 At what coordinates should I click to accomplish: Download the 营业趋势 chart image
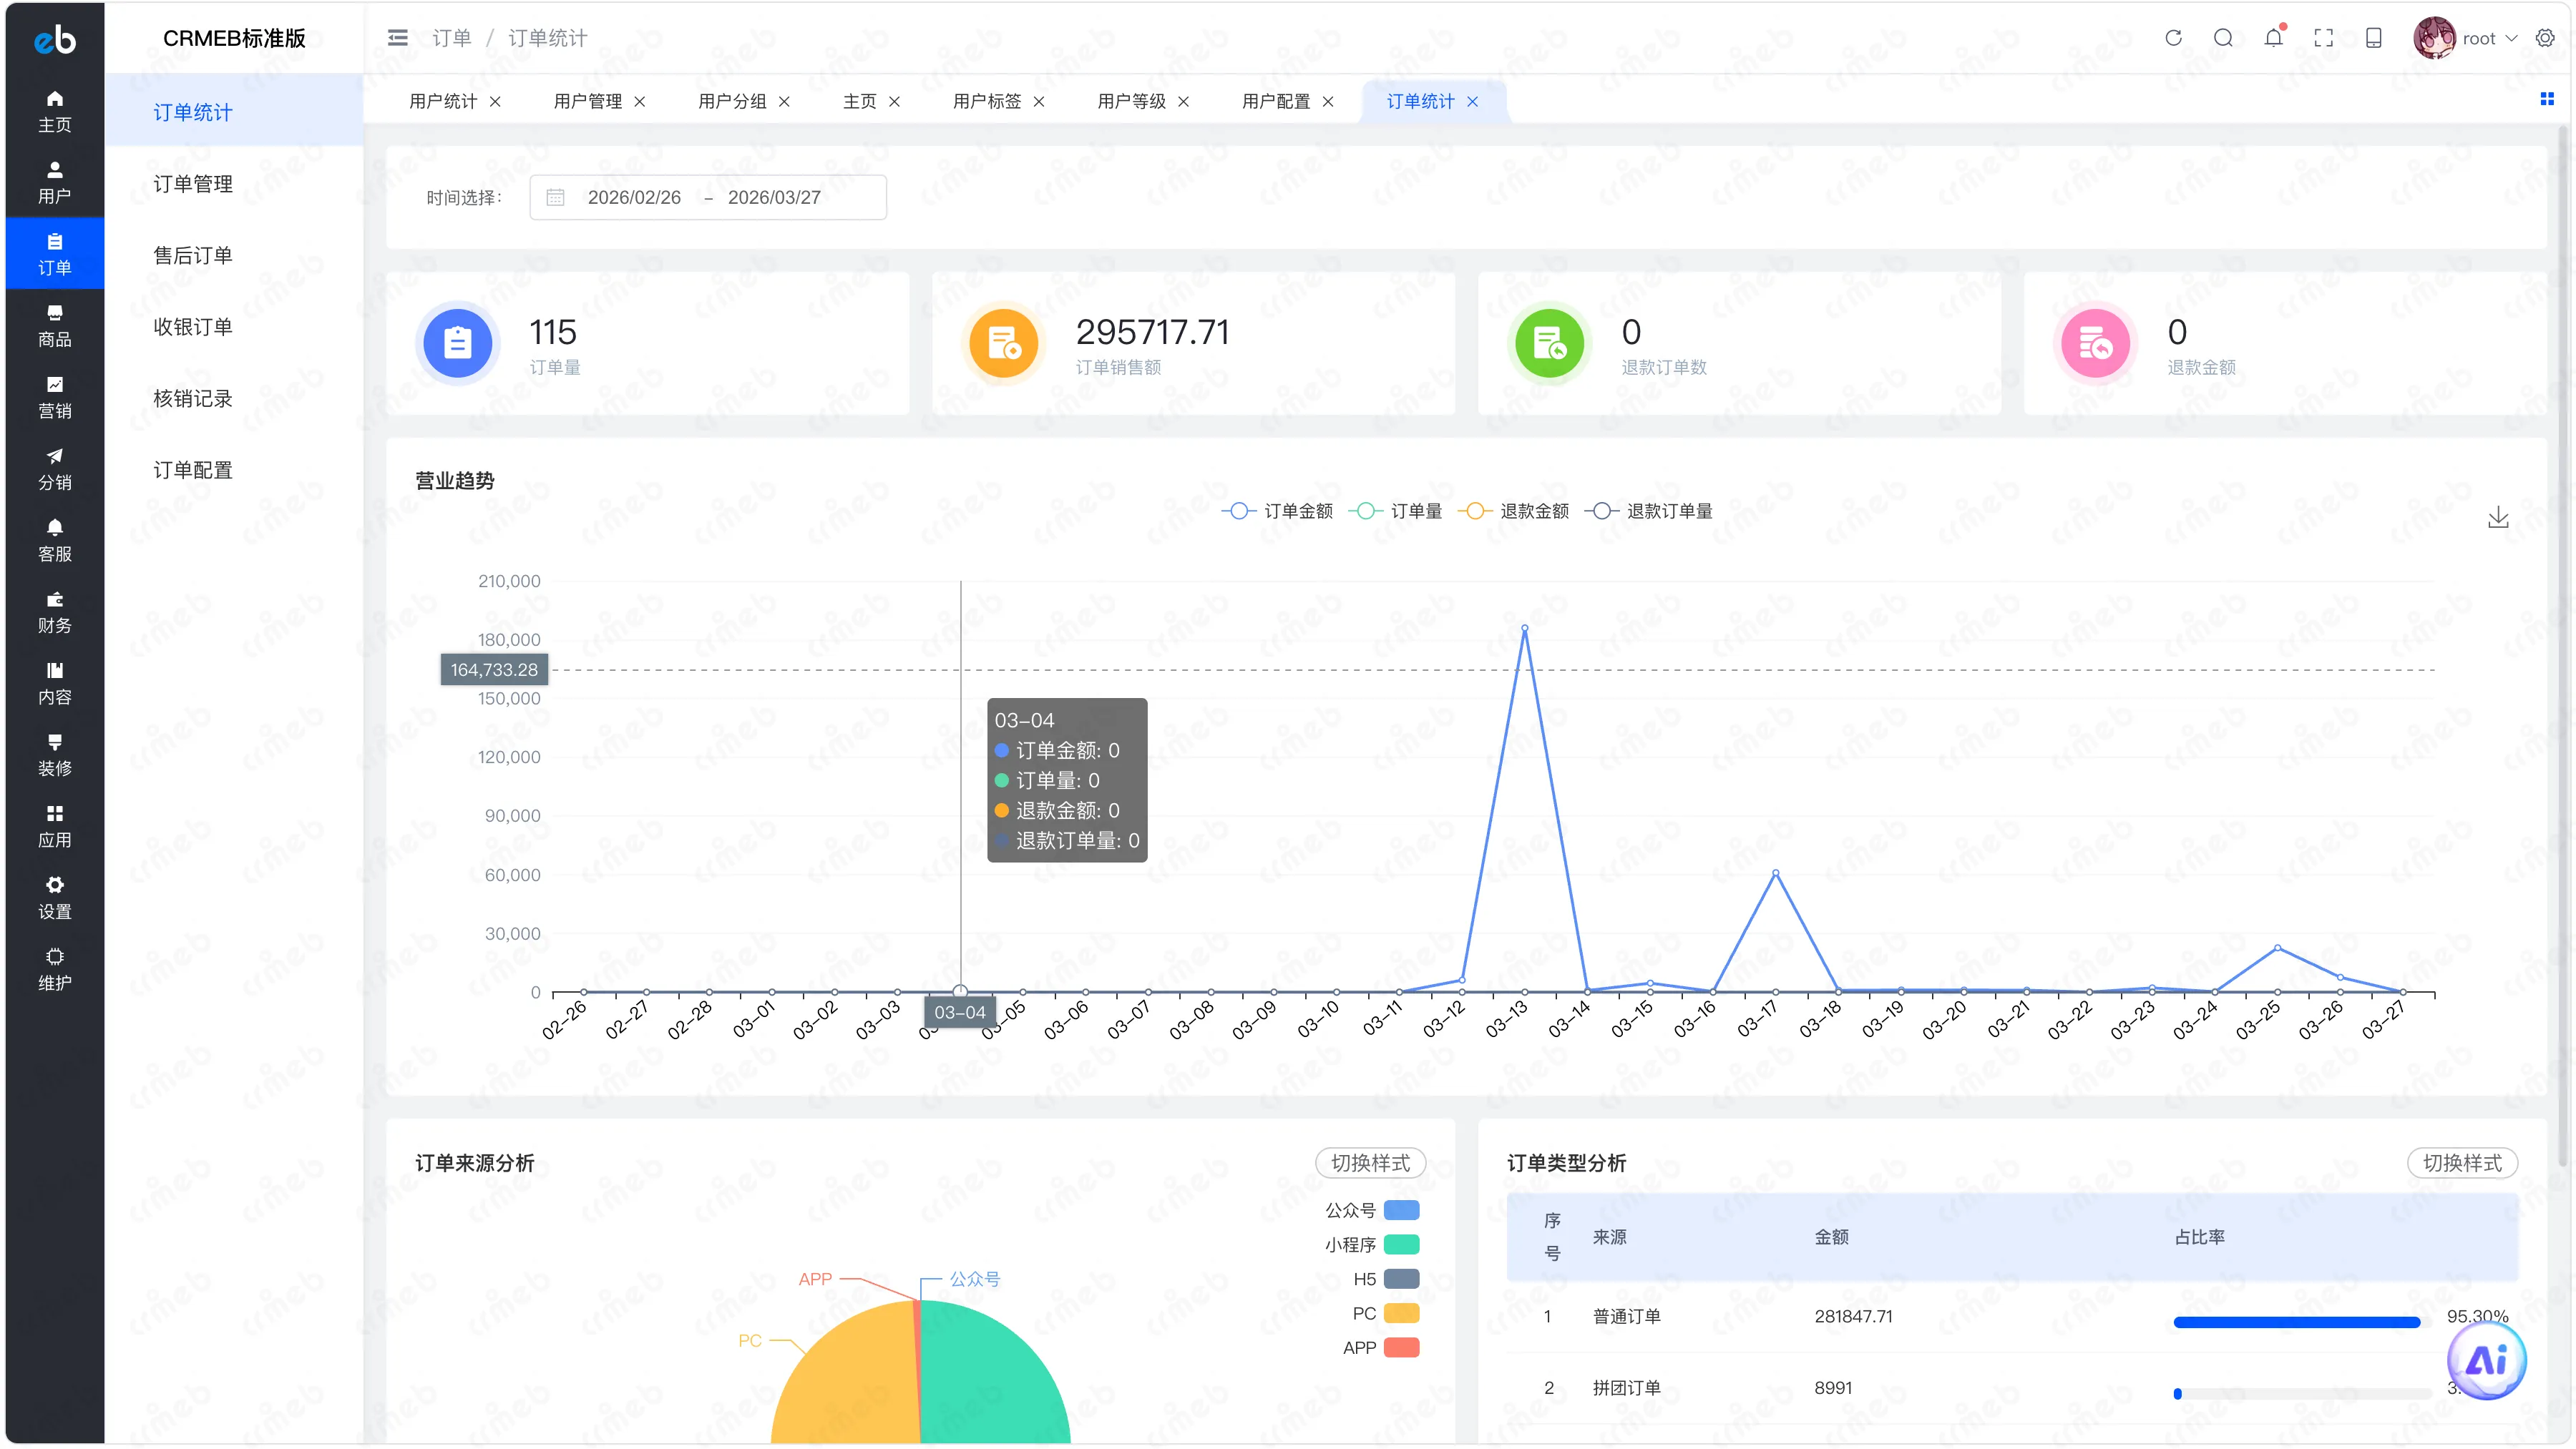point(2498,516)
